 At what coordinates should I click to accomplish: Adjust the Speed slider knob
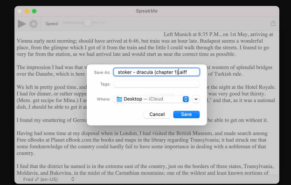point(87,23)
